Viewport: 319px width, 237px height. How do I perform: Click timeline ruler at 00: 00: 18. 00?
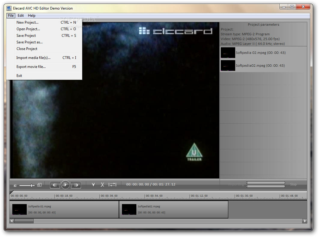click(x=64, y=196)
